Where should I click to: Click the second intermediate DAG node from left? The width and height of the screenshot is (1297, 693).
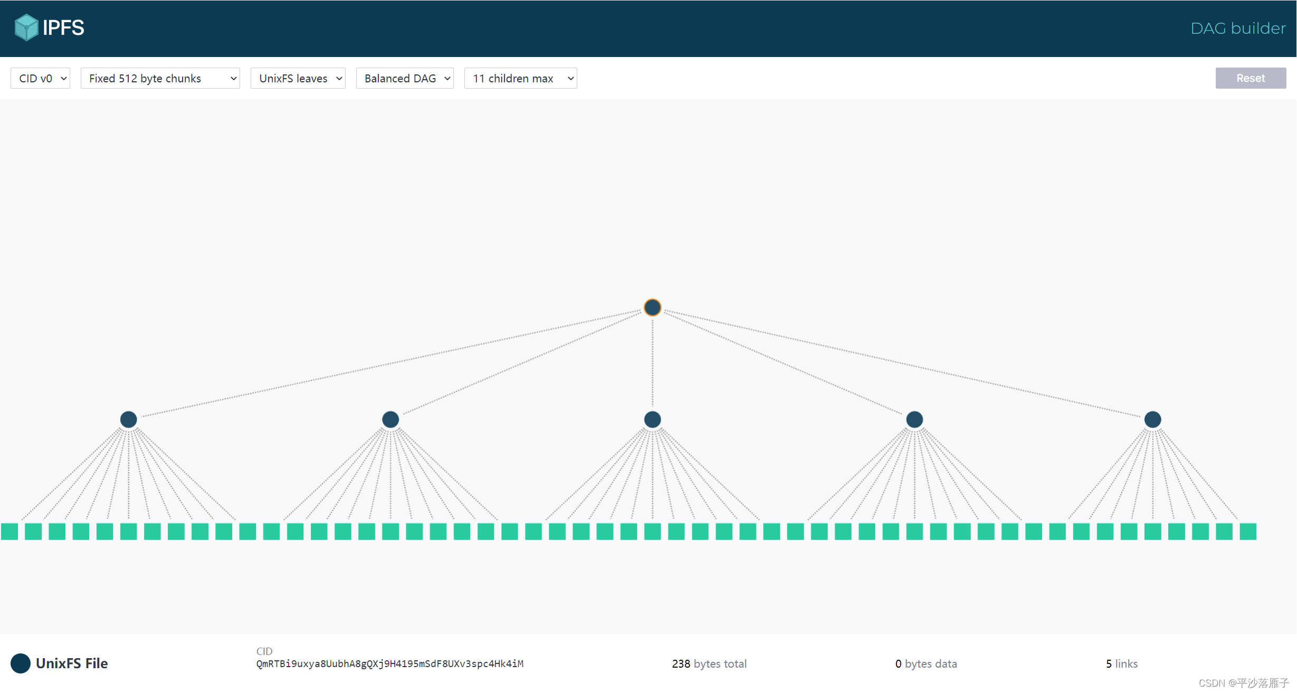[390, 420]
